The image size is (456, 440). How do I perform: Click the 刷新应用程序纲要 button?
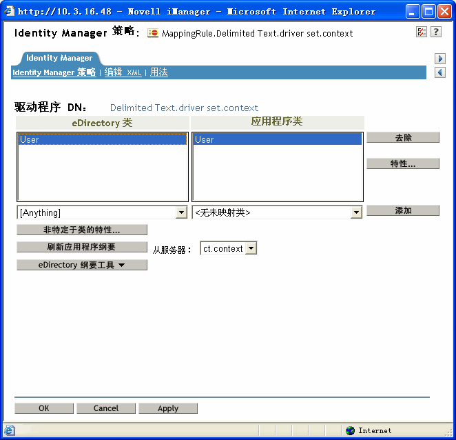coord(82,247)
